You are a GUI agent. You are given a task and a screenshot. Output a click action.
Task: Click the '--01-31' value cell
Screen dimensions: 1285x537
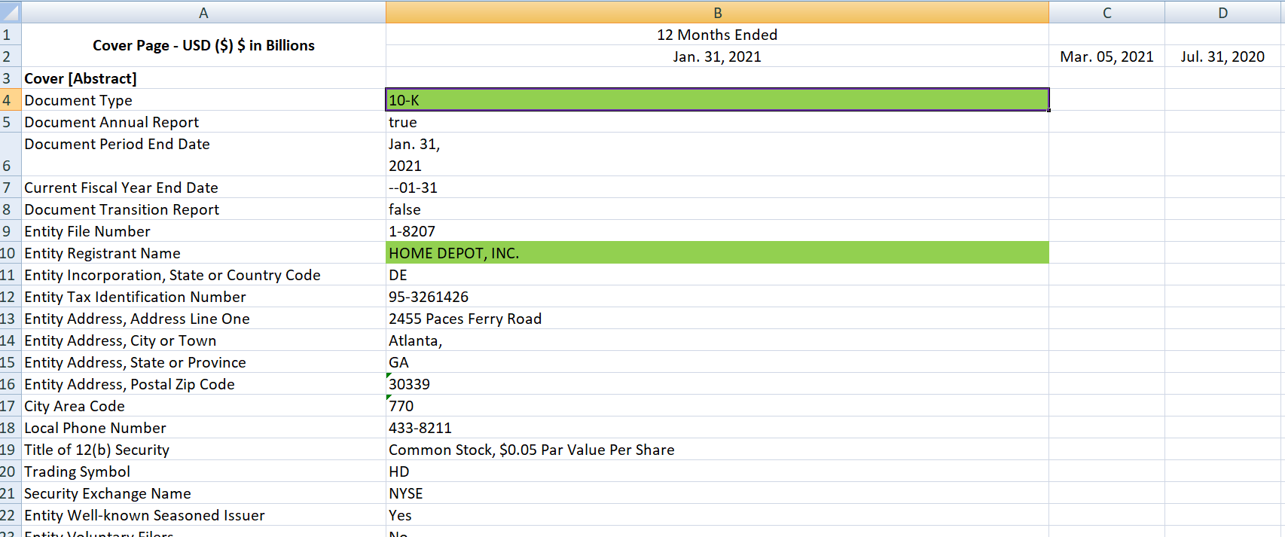tap(717, 188)
